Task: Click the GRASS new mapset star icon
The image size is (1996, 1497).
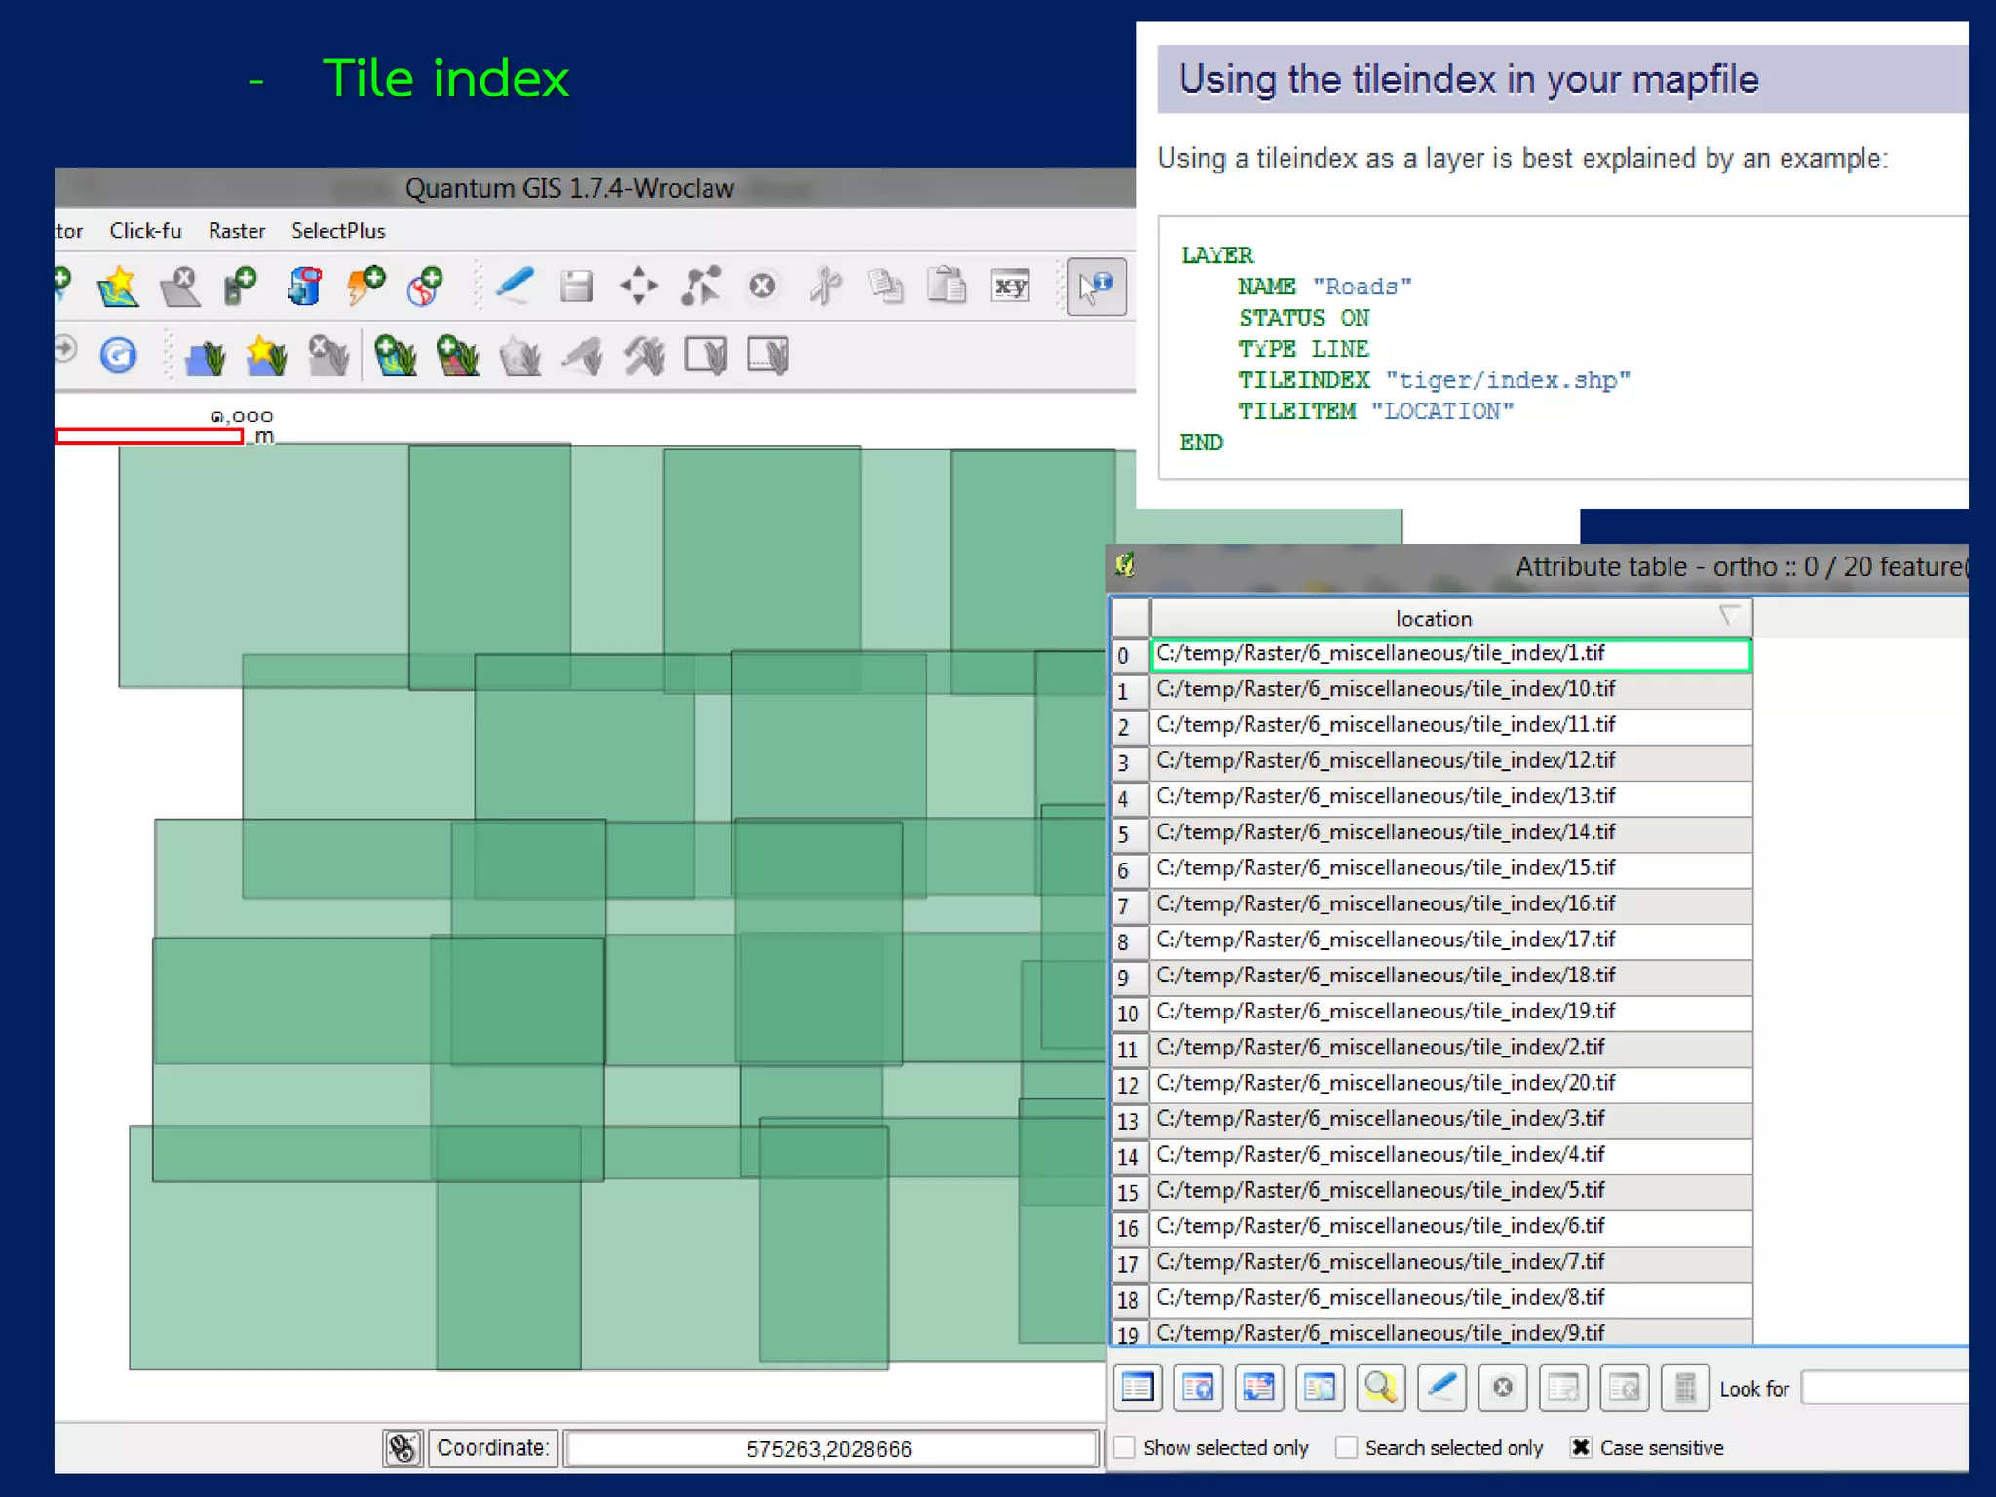Action: pos(266,356)
